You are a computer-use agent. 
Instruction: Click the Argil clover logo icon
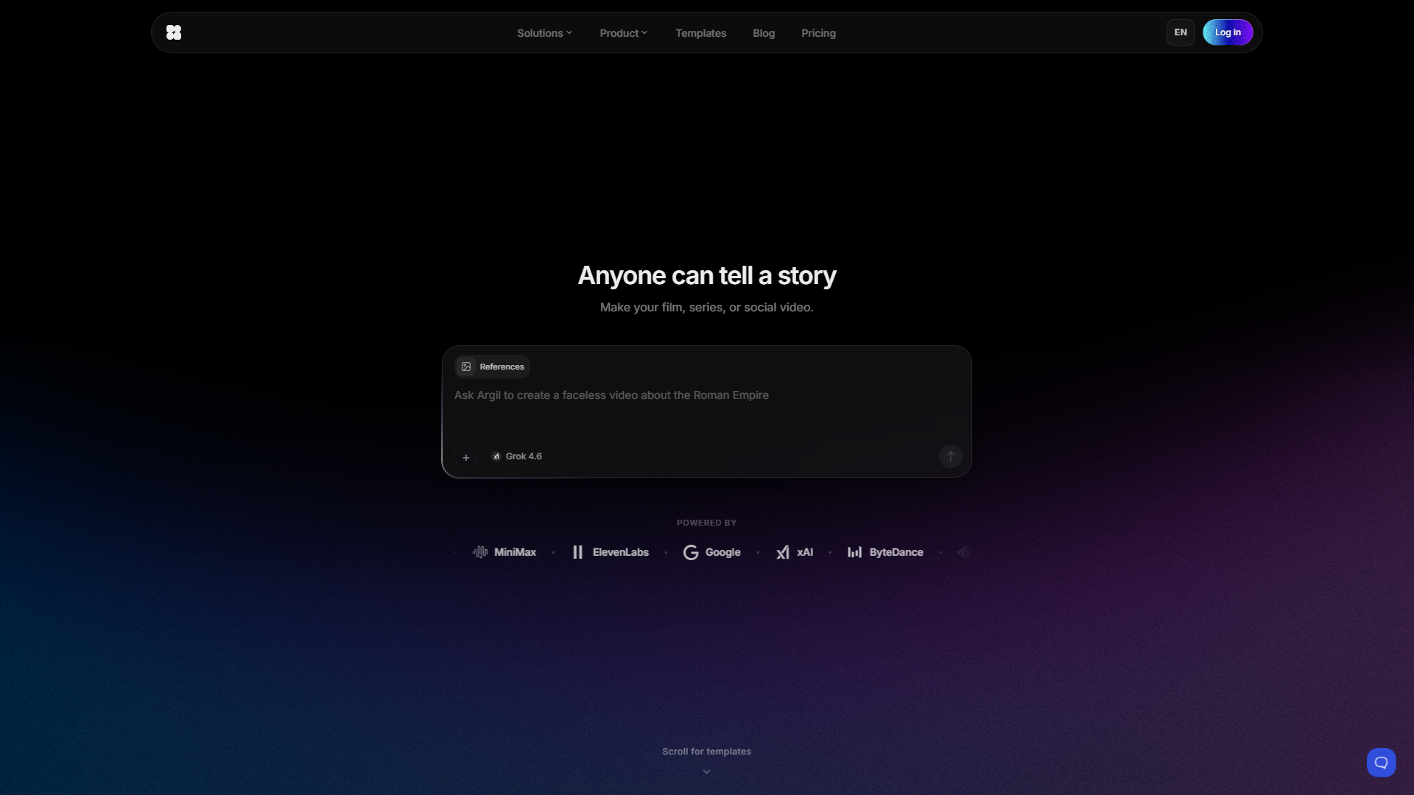click(174, 32)
